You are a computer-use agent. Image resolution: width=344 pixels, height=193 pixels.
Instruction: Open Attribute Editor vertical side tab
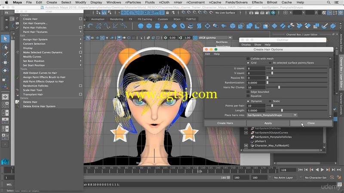click(x=341, y=42)
